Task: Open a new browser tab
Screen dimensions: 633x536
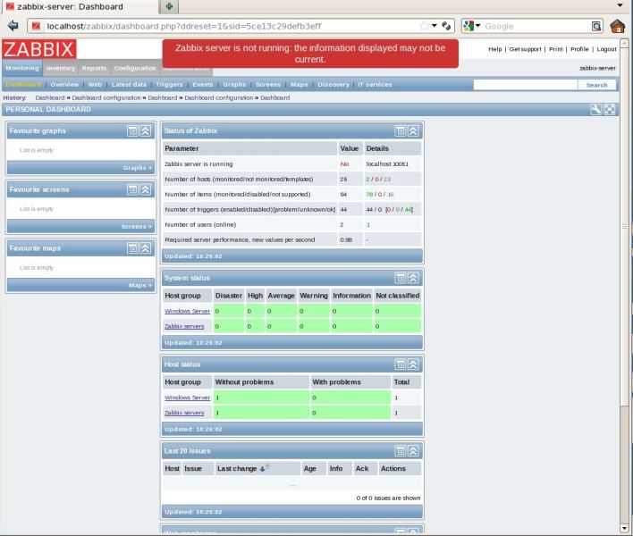Action: (169, 6)
